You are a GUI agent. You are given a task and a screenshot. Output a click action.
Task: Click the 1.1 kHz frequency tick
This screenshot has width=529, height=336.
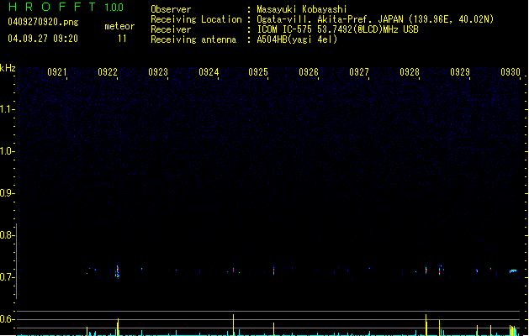point(8,109)
